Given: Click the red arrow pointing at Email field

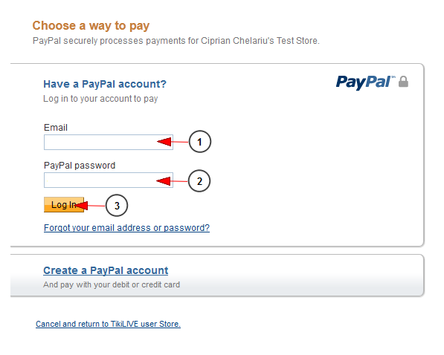Looking at the screenshot, I should (173, 141).
